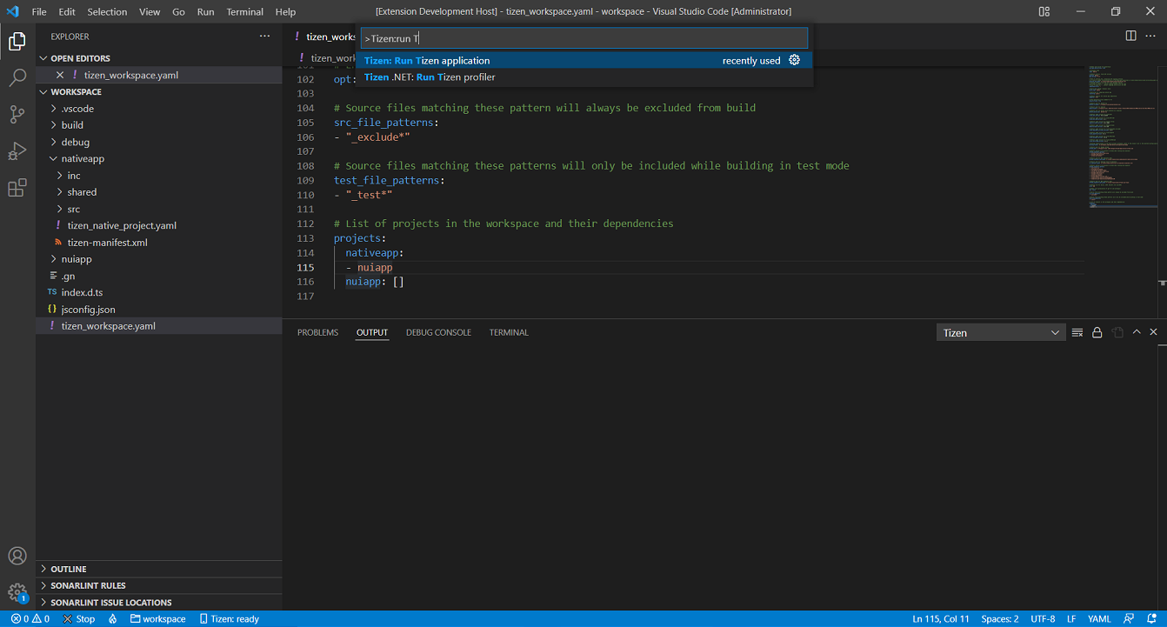Clear the Output panel with the clear icon

pos(1077,331)
